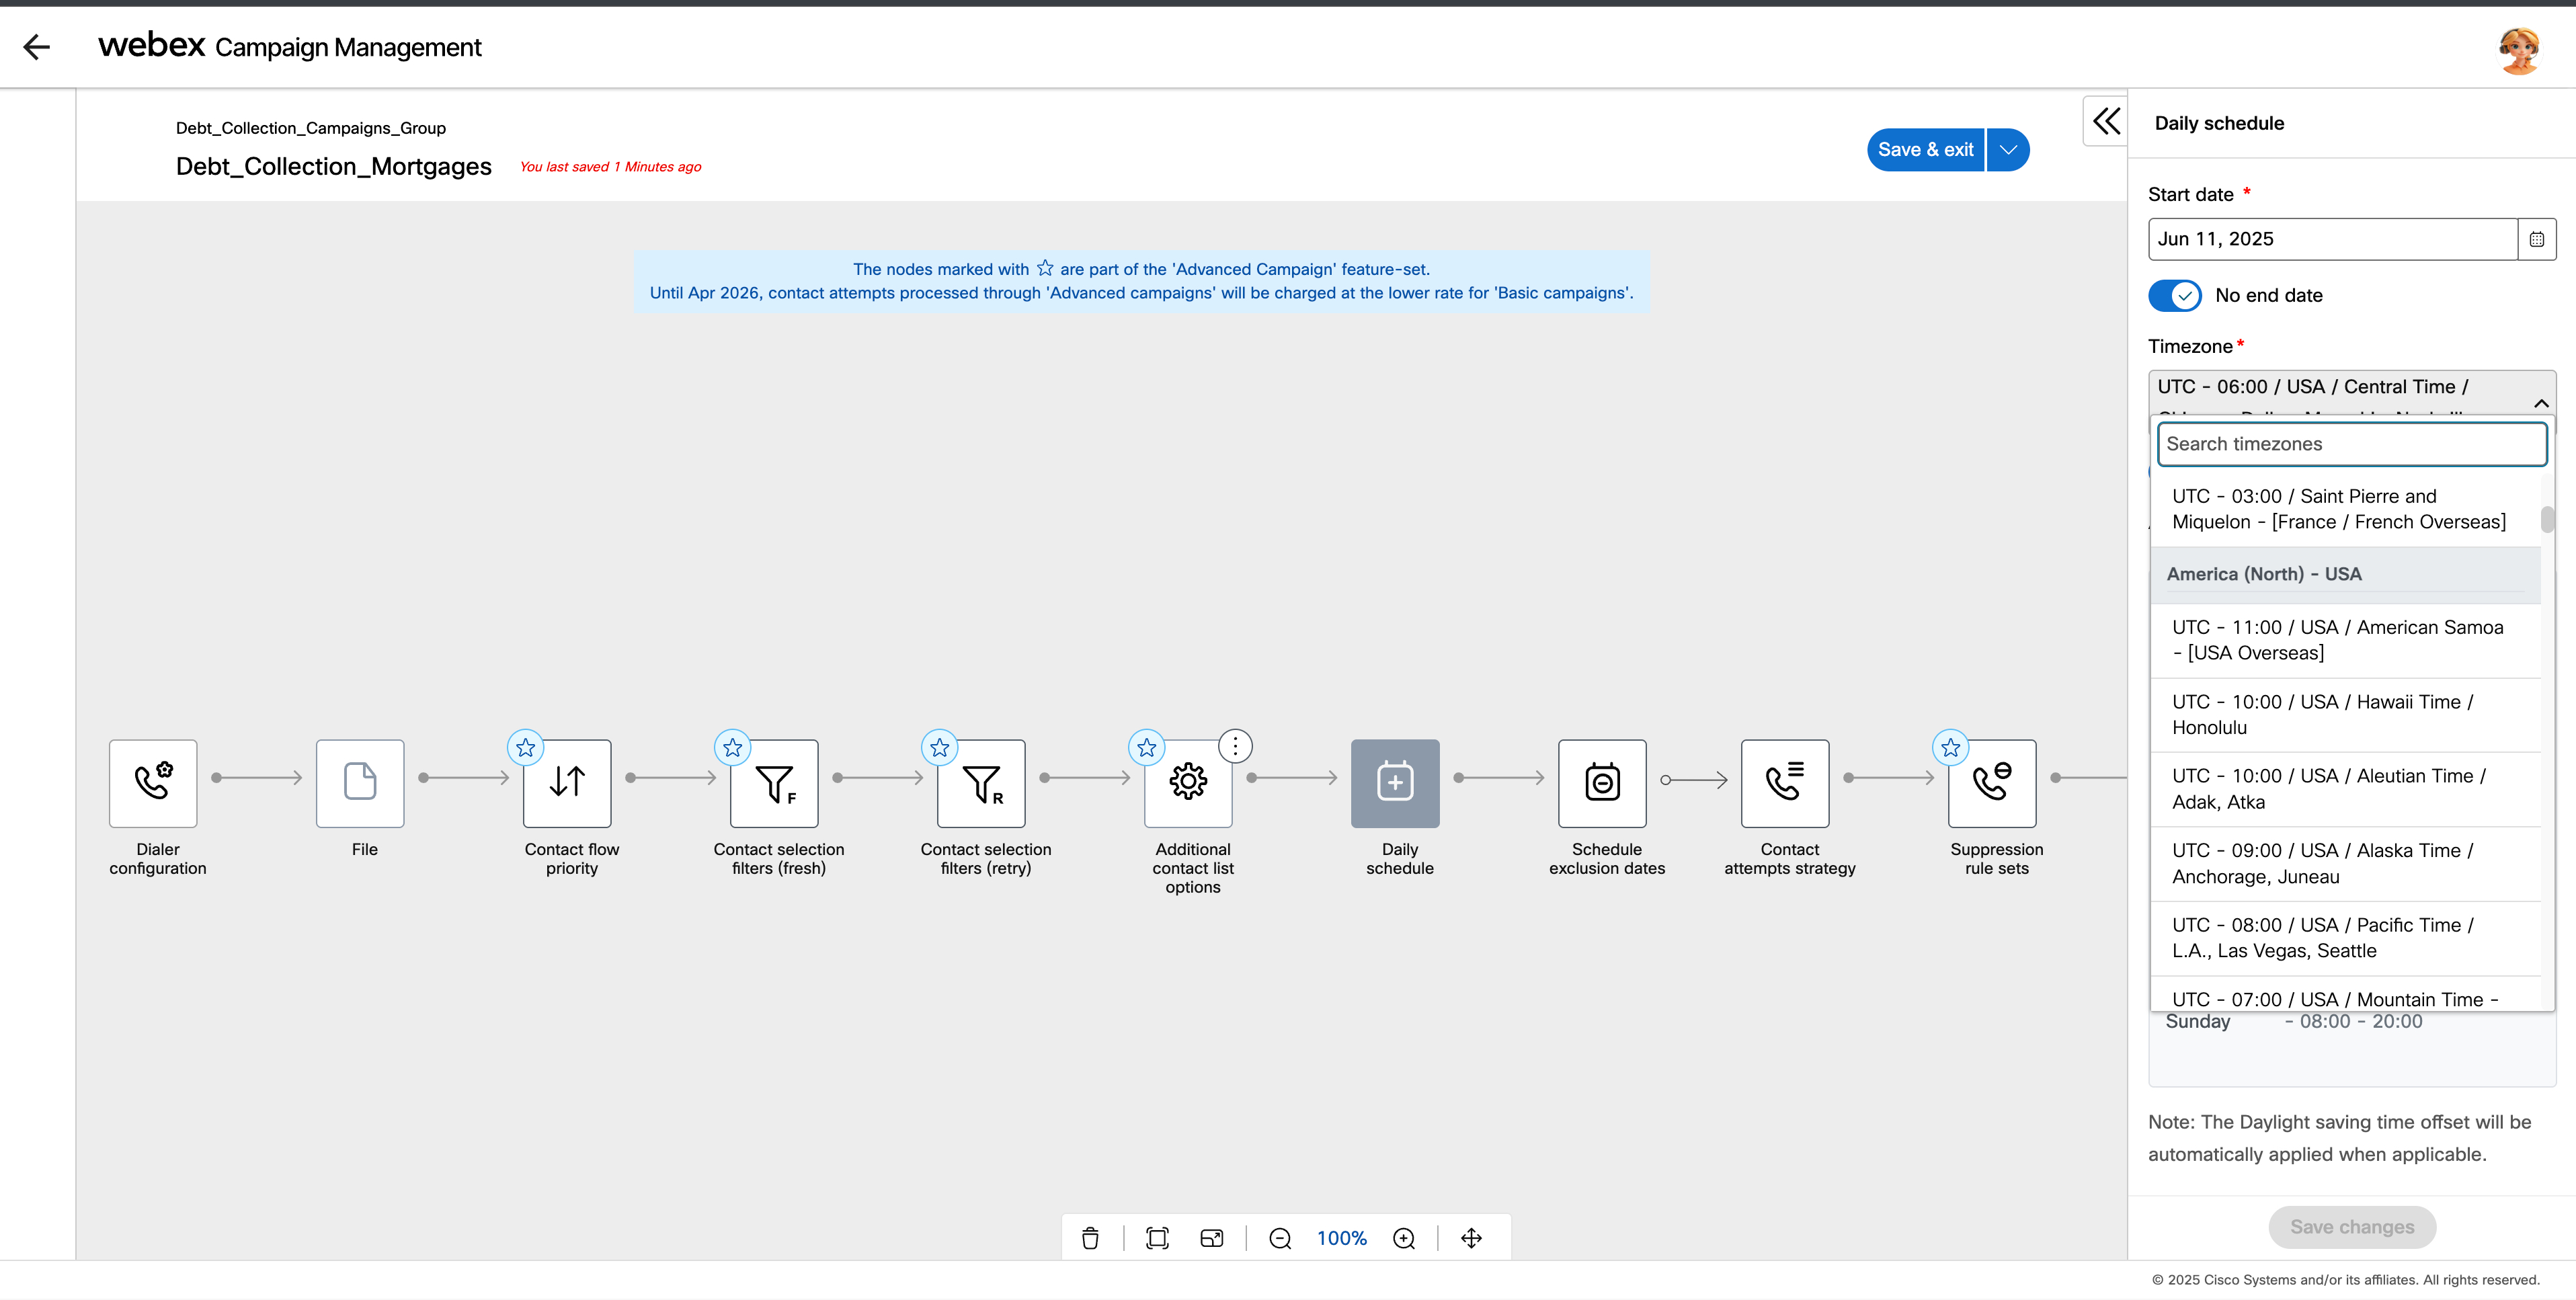Collapse the Timezone dropdown
The image size is (2576, 1300).
pos(2540,403)
